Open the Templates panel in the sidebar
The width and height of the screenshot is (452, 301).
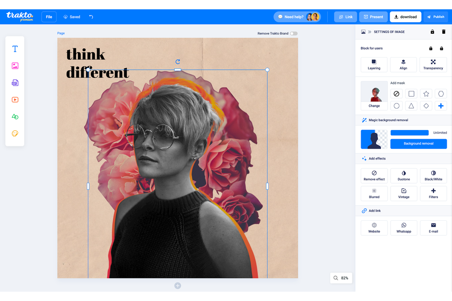15,83
